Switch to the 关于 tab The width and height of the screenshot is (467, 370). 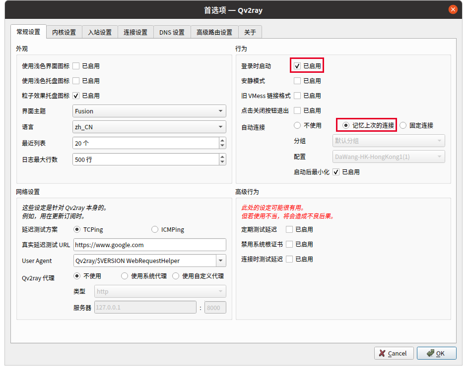(250, 32)
